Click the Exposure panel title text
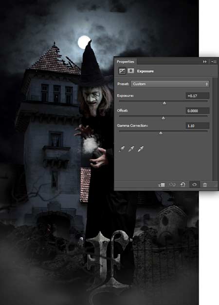 point(146,71)
